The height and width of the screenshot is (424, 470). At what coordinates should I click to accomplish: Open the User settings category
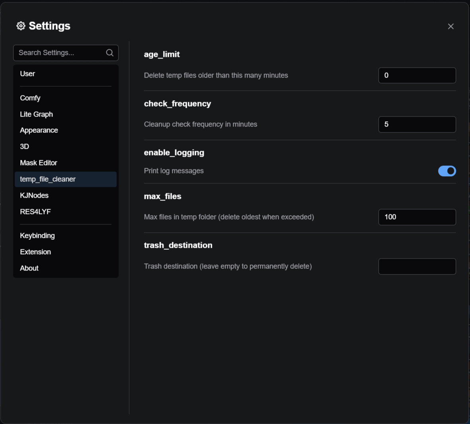(27, 74)
